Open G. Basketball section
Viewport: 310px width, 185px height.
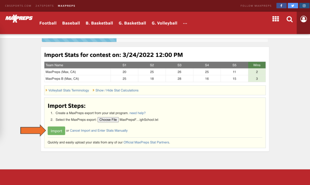pos(132,23)
